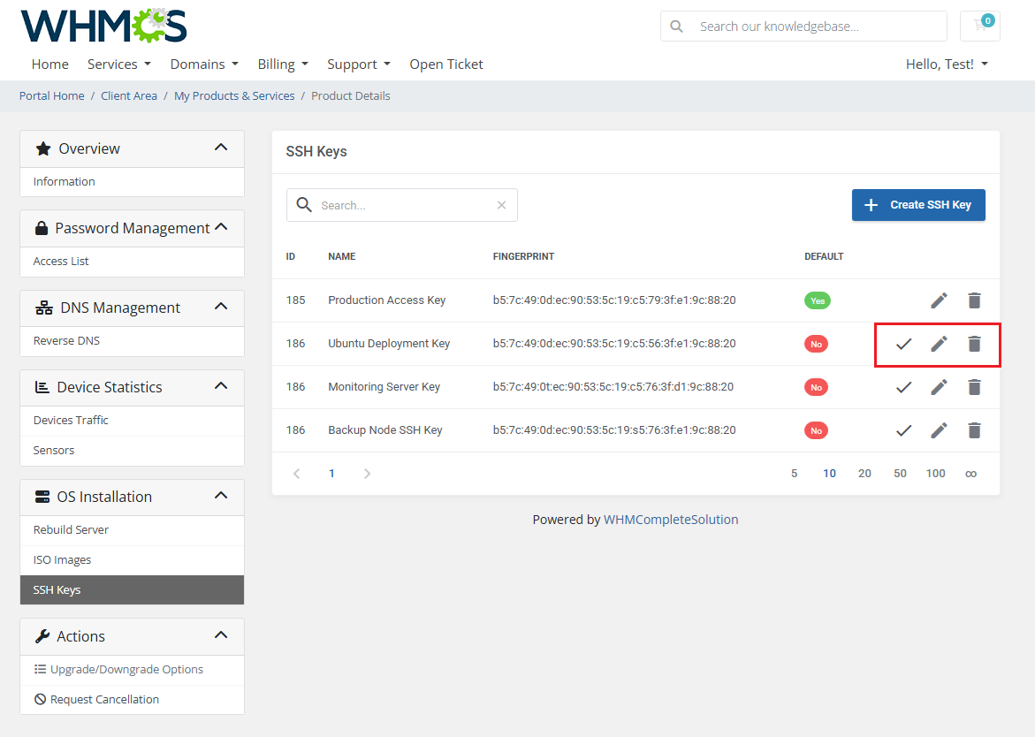The image size is (1035, 737).
Task: Collapse the Overview panel
Action: click(221, 148)
